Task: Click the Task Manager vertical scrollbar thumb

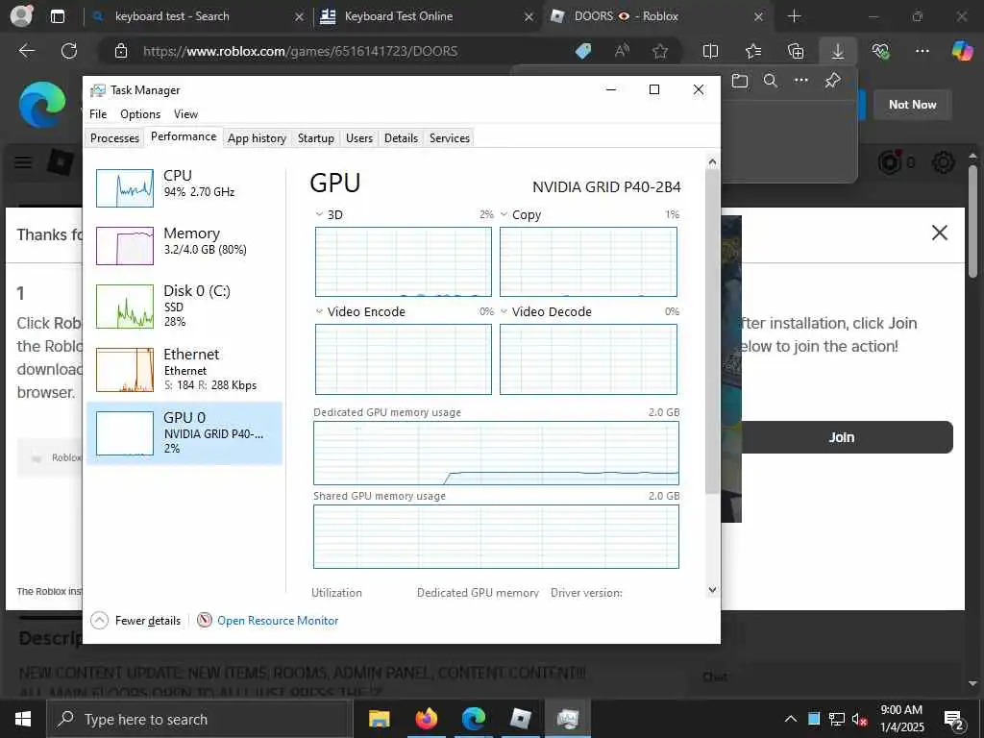Action: [712, 331]
